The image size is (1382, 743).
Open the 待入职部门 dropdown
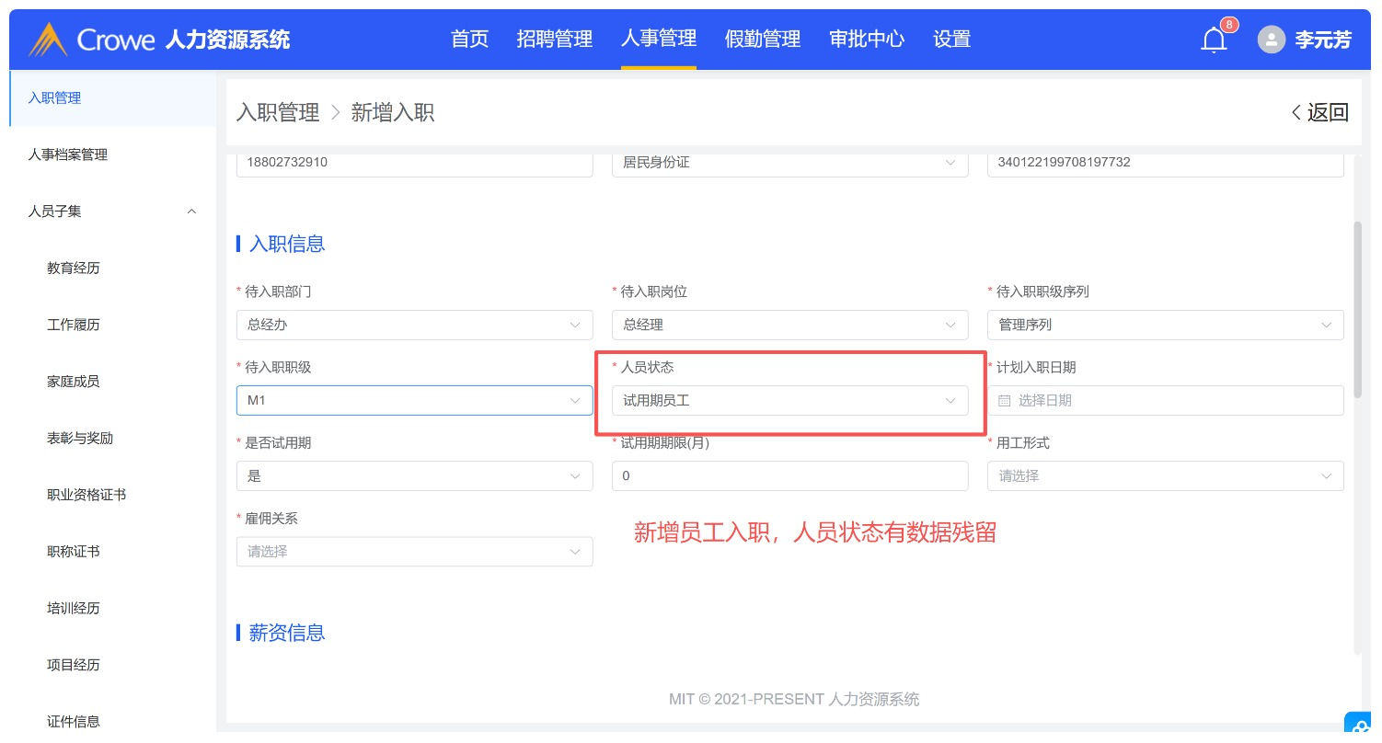(414, 325)
